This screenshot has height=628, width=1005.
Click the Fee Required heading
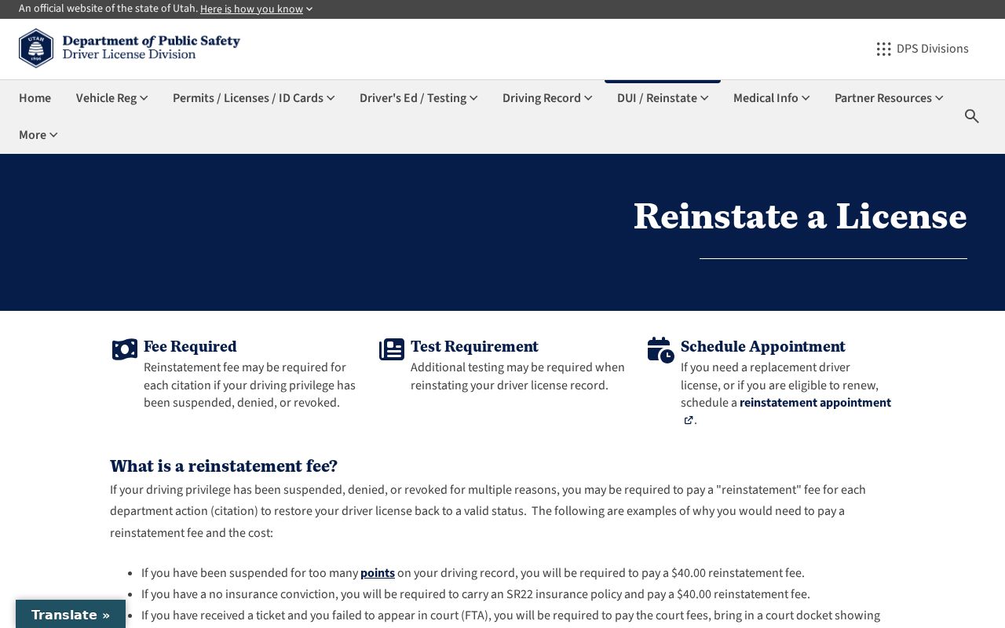(190, 346)
